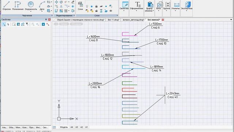234x132 pixels.
Task: Select the Дуга arc tool
Action: 42,5
